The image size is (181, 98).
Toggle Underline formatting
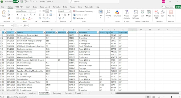(24, 15)
